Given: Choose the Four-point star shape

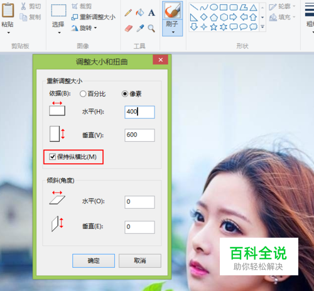Looking at the screenshot, I should [203, 27].
